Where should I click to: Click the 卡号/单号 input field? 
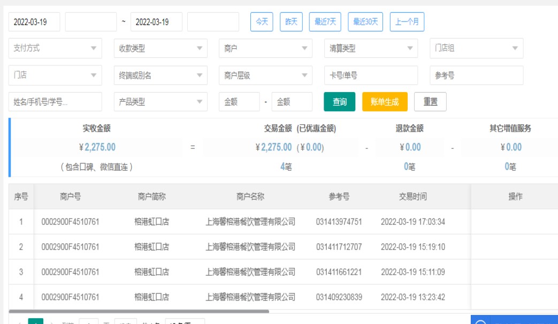pos(371,76)
